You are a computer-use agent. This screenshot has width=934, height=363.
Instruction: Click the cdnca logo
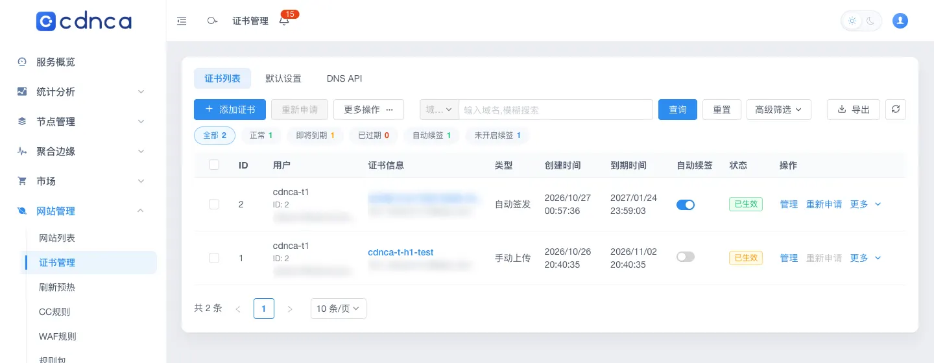84,21
